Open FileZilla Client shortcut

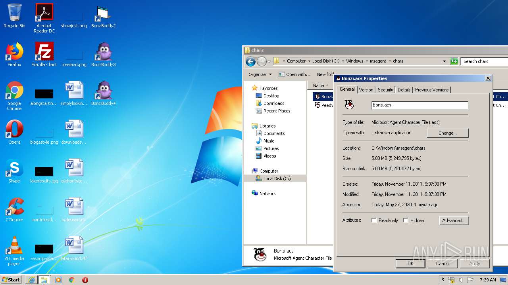pyautogui.click(x=44, y=55)
